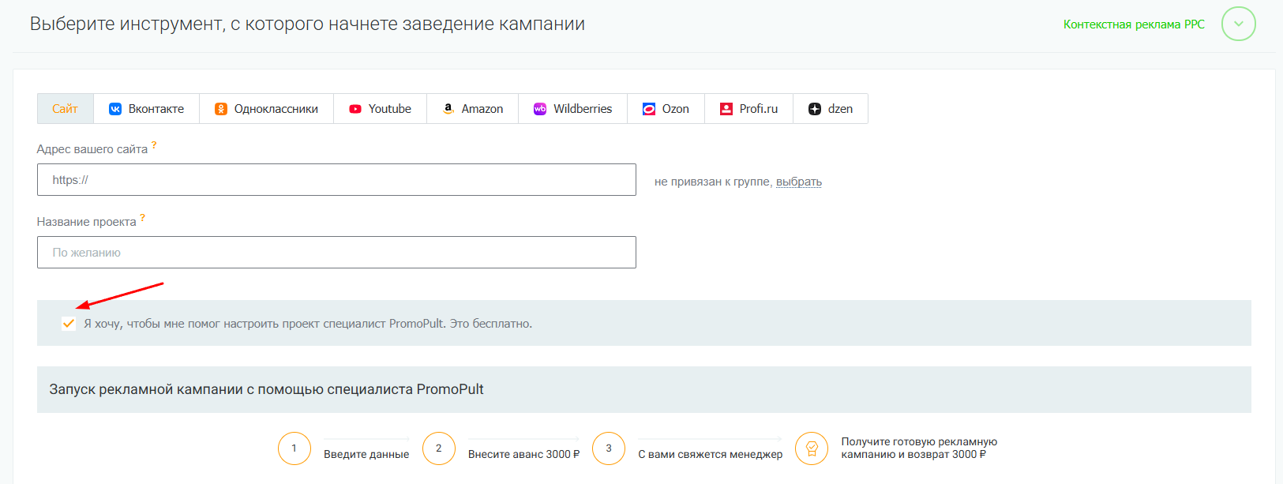
Task: Click the Amazon logo icon
Action: tap(448, 109)
